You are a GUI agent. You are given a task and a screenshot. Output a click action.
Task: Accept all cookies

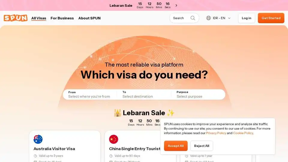coord(176,146)
